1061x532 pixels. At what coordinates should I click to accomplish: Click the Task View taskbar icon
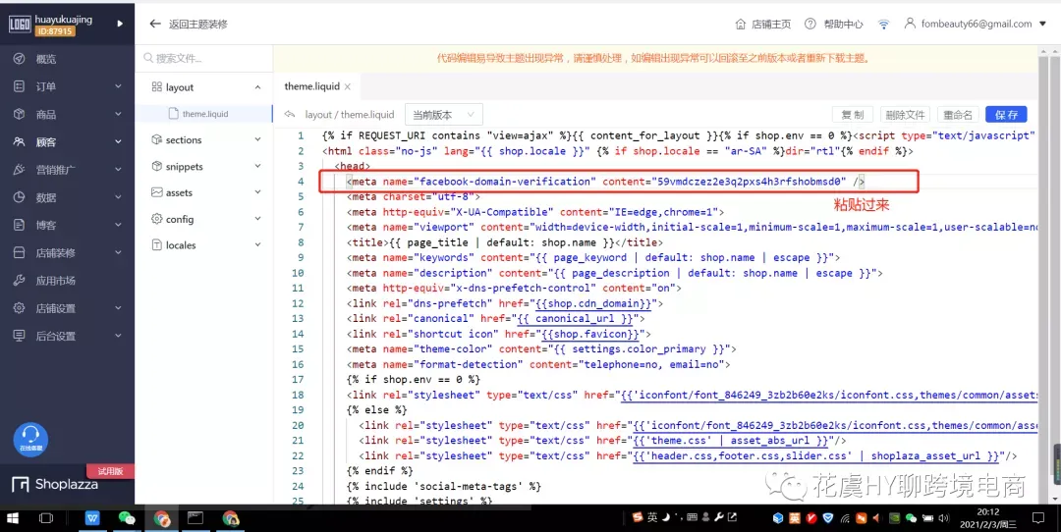coord(46,518)
